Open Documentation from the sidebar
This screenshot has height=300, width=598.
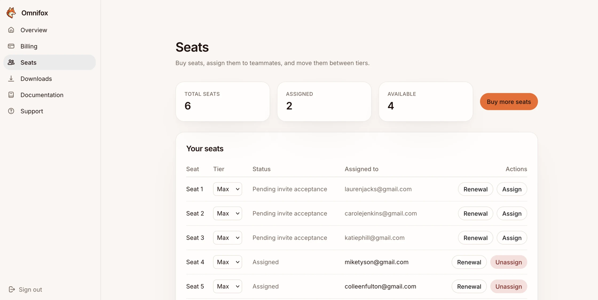(50, 95)
